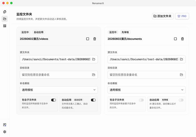The width and height of the screenshot is (196, 137).
Task: Click the 监控文件夹 page heading
Action: 24,14
